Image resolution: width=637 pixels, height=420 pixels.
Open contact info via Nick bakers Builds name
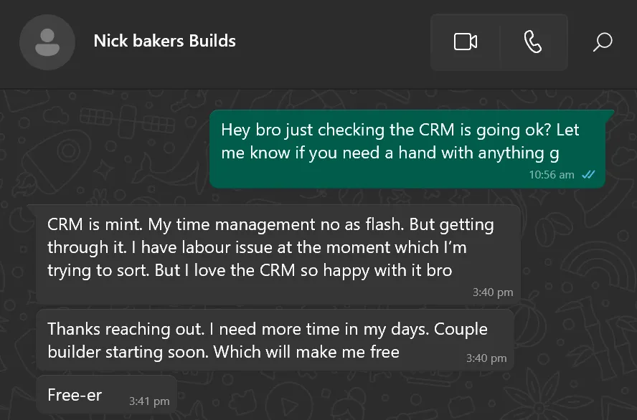tap(164, 41)
